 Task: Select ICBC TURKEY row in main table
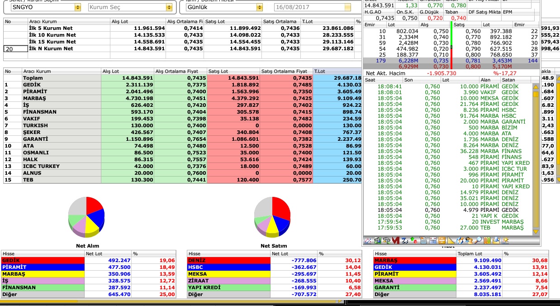182,166
